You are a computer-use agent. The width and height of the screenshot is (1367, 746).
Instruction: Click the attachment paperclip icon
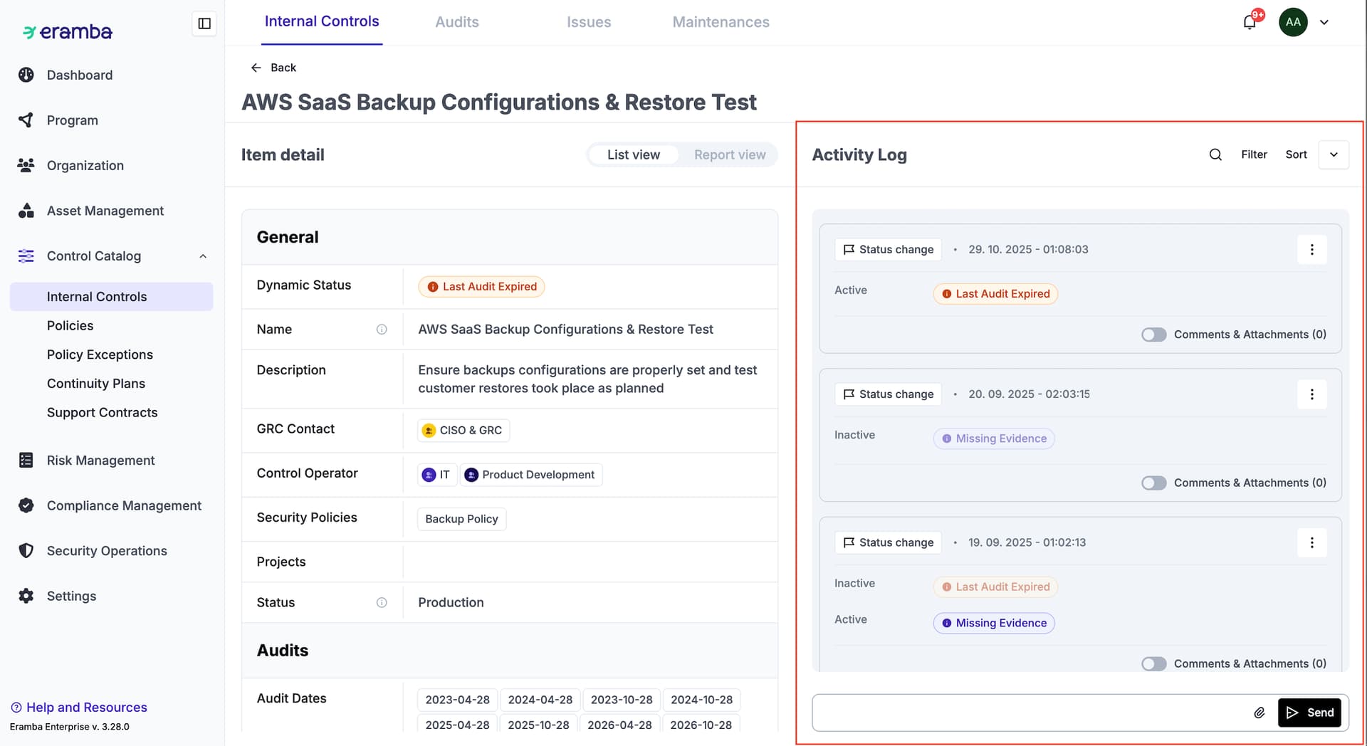[1259, 713]
